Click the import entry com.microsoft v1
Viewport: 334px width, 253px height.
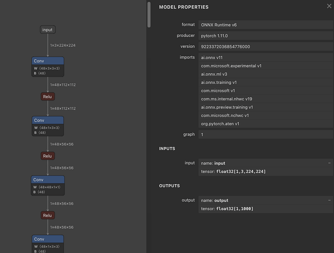[x=266, y=91]
